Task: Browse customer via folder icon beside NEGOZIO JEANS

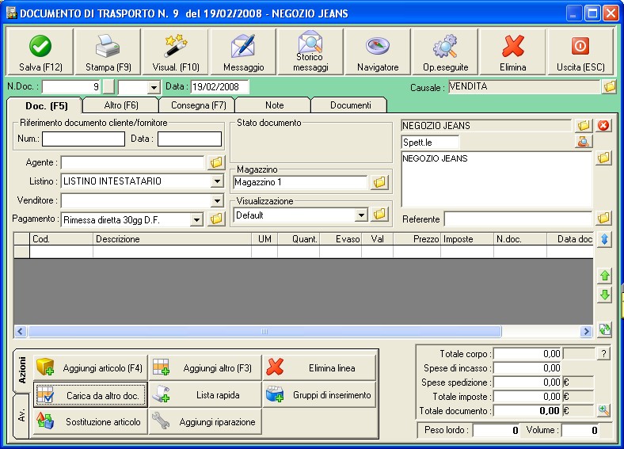Action: [584, 125]
